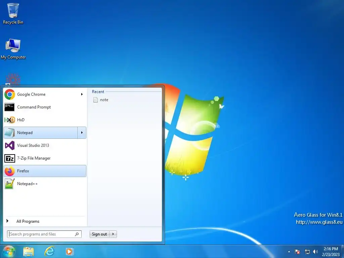Click the Firefox icon in Start menu
344x258 pixels.
click(10, 171)
